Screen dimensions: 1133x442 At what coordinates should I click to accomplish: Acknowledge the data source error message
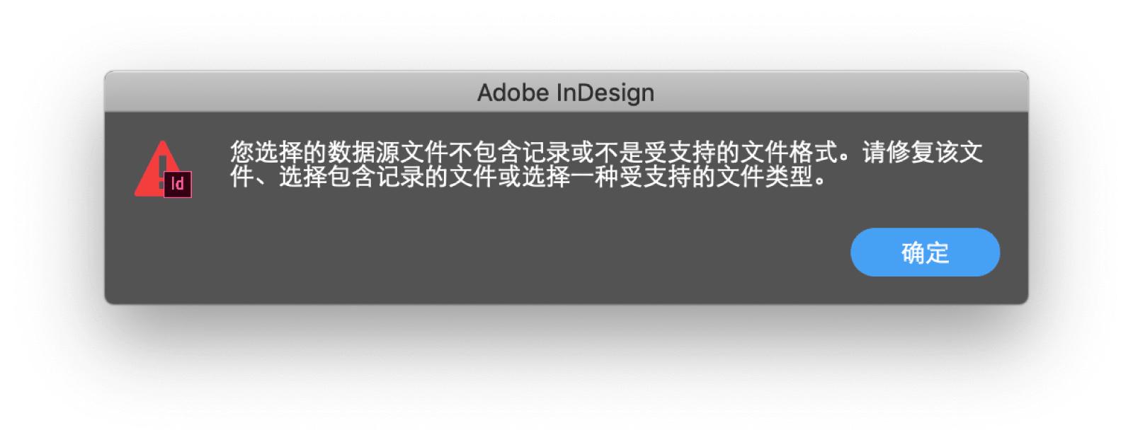pyautogui.click(x=924, y=252)
